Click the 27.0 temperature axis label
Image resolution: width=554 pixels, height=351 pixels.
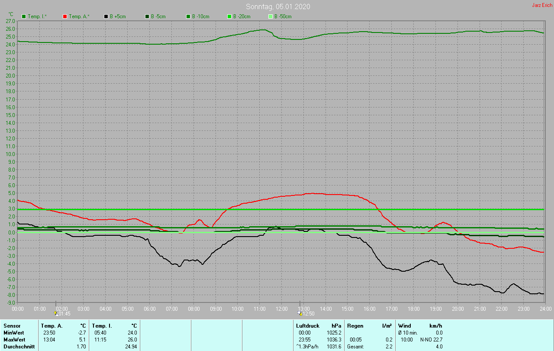pos(10,21)
